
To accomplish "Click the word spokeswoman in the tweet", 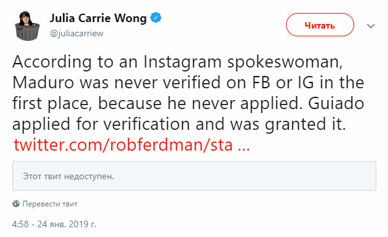I will point(285,63).
